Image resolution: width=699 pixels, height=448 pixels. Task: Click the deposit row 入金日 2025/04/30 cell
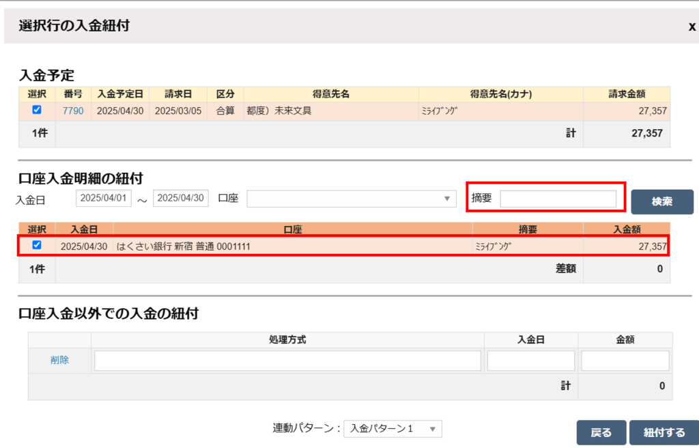(x=84, y=247)
